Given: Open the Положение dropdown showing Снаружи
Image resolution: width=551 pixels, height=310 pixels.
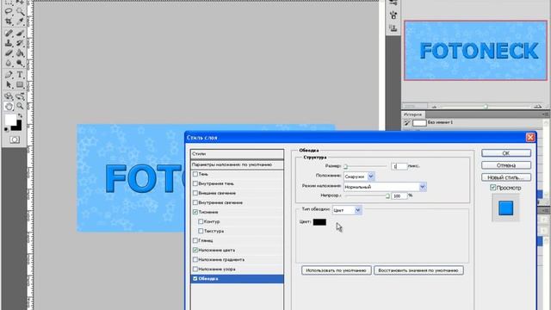Looking at the screenshot, I should pos(359,177).
